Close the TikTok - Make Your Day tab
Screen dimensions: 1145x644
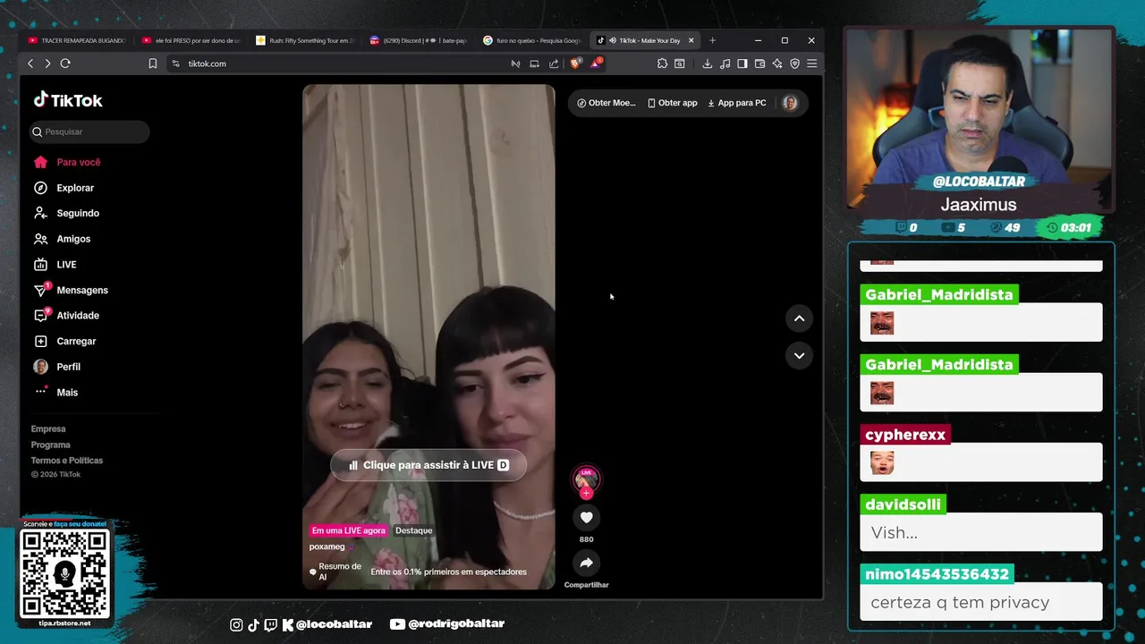[x=691, y=40]
